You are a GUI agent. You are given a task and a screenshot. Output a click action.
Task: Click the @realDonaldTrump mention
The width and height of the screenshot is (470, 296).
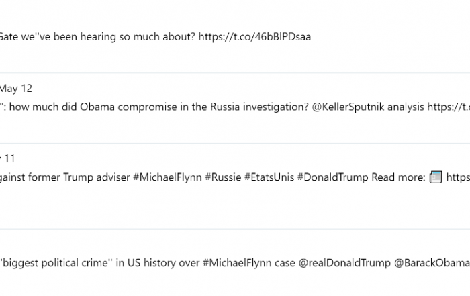pos(344,263)
